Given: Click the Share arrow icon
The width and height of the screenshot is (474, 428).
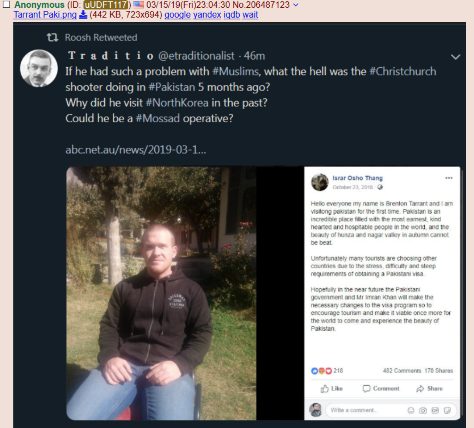Looking at the screenshot, I should tap(420, 389).
